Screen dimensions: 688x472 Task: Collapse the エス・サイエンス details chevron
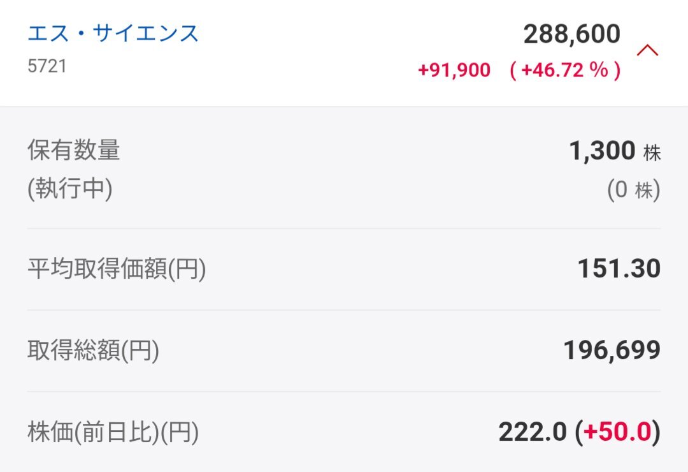647,50
